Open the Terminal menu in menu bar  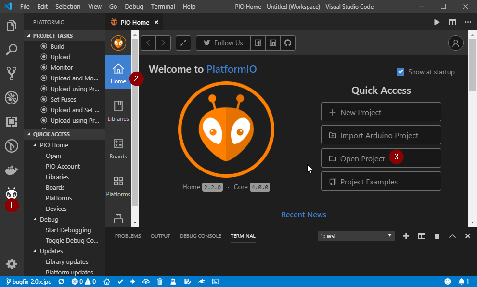pos(163,7)
